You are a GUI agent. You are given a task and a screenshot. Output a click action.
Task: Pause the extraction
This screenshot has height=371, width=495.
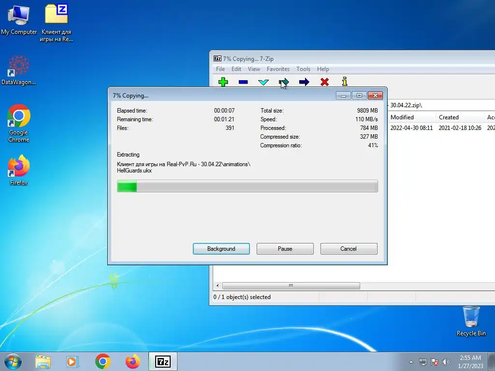285,249
